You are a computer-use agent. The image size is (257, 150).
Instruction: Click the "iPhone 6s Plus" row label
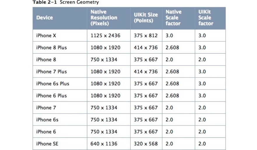pyautogui.click(x=53, y=84)
